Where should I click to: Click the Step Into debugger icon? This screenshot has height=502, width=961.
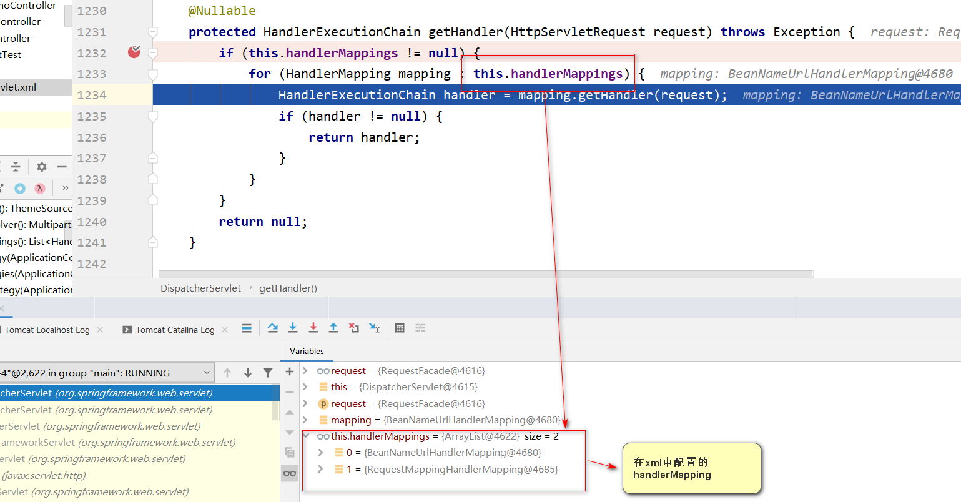click(x=292, y=328)
